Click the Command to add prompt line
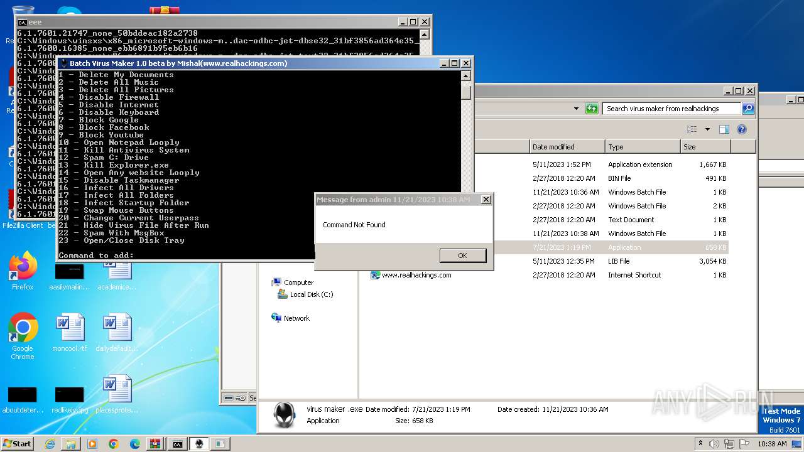The image size is (804, 452). 96,256
